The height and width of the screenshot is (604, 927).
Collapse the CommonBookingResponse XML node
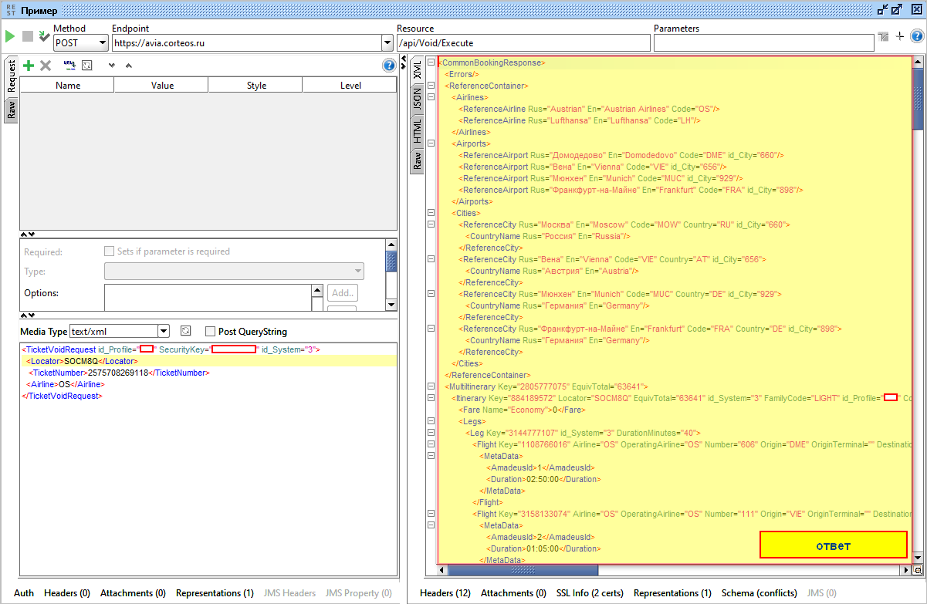point(431,62)
